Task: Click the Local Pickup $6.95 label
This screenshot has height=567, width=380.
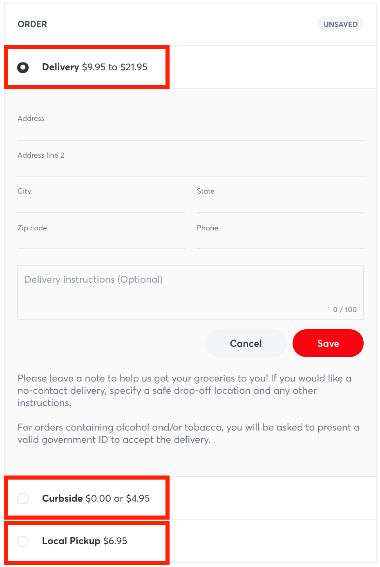Action: [x=85, y=541]
